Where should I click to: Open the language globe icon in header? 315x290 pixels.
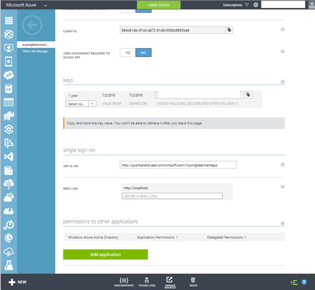pos(255,5)
